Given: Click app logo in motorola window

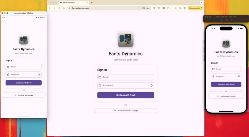Looking at the screenshot, I should (x=24, y=40).
